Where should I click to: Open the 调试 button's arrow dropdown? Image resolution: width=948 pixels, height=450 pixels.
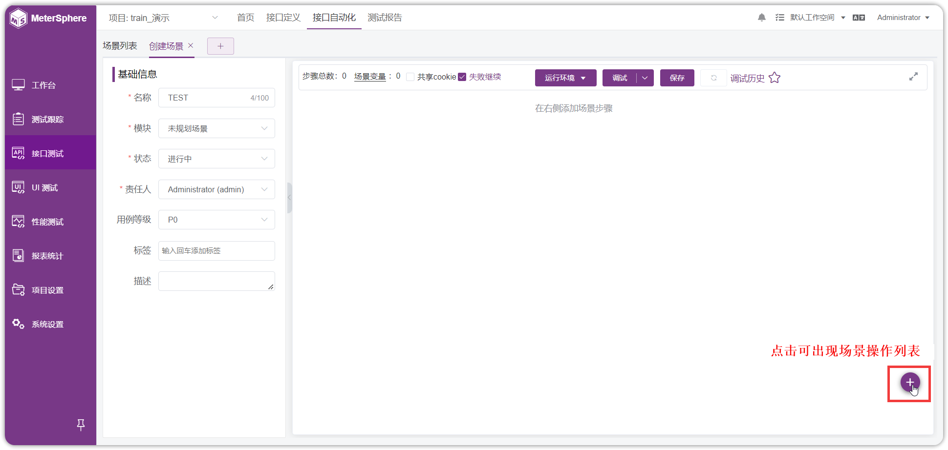tap(645, 78)
